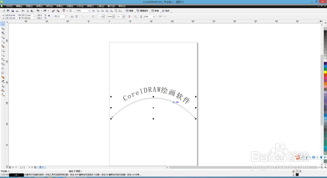Click the Copy icon in toolbar
327x178 pixels.
point(27,11)
